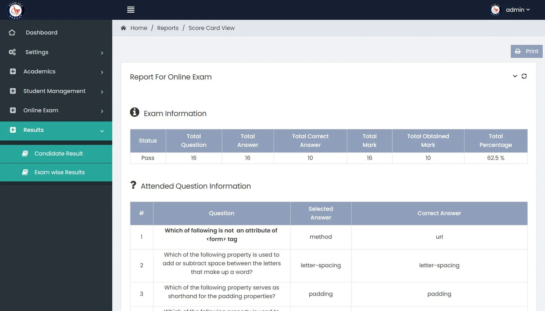Open Candidate Result submenu link
The height and width of the screenshot is (311, 545).
click(x=59, y=153)
